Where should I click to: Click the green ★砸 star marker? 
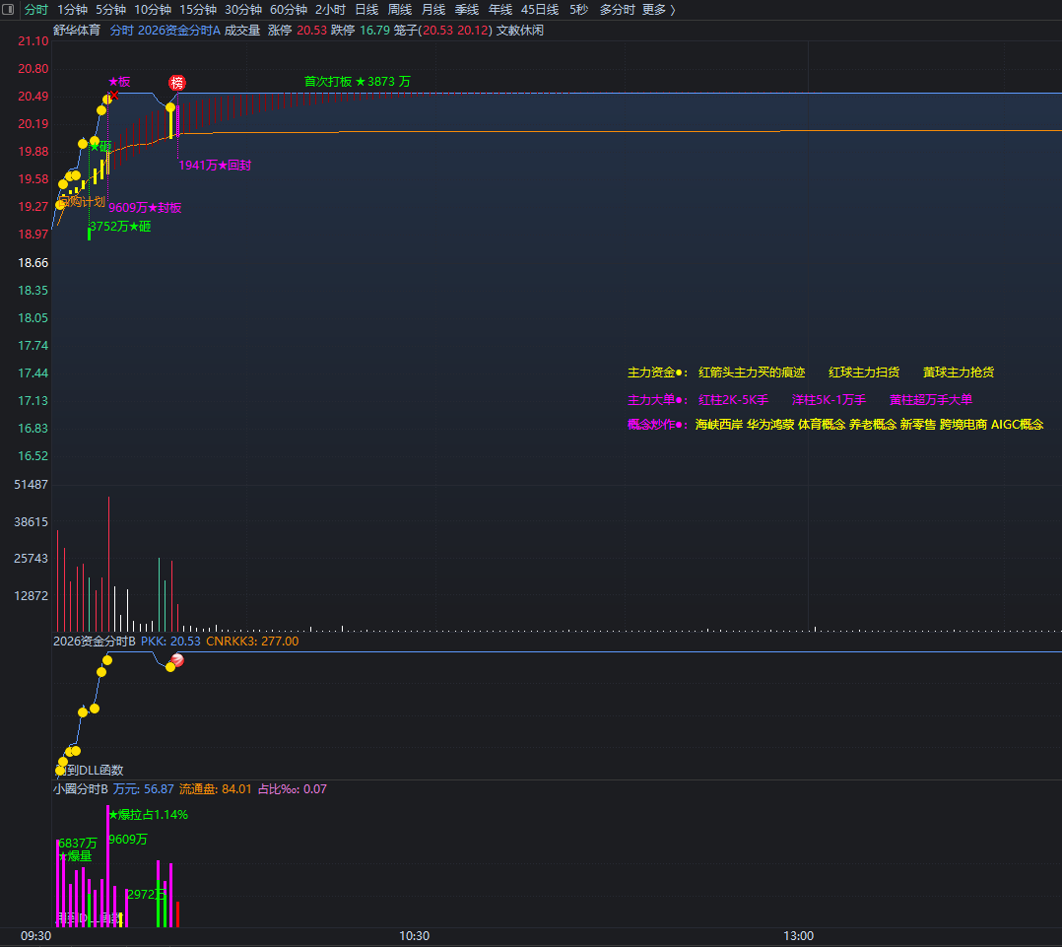pyautogui.click(x=100, y=146)
